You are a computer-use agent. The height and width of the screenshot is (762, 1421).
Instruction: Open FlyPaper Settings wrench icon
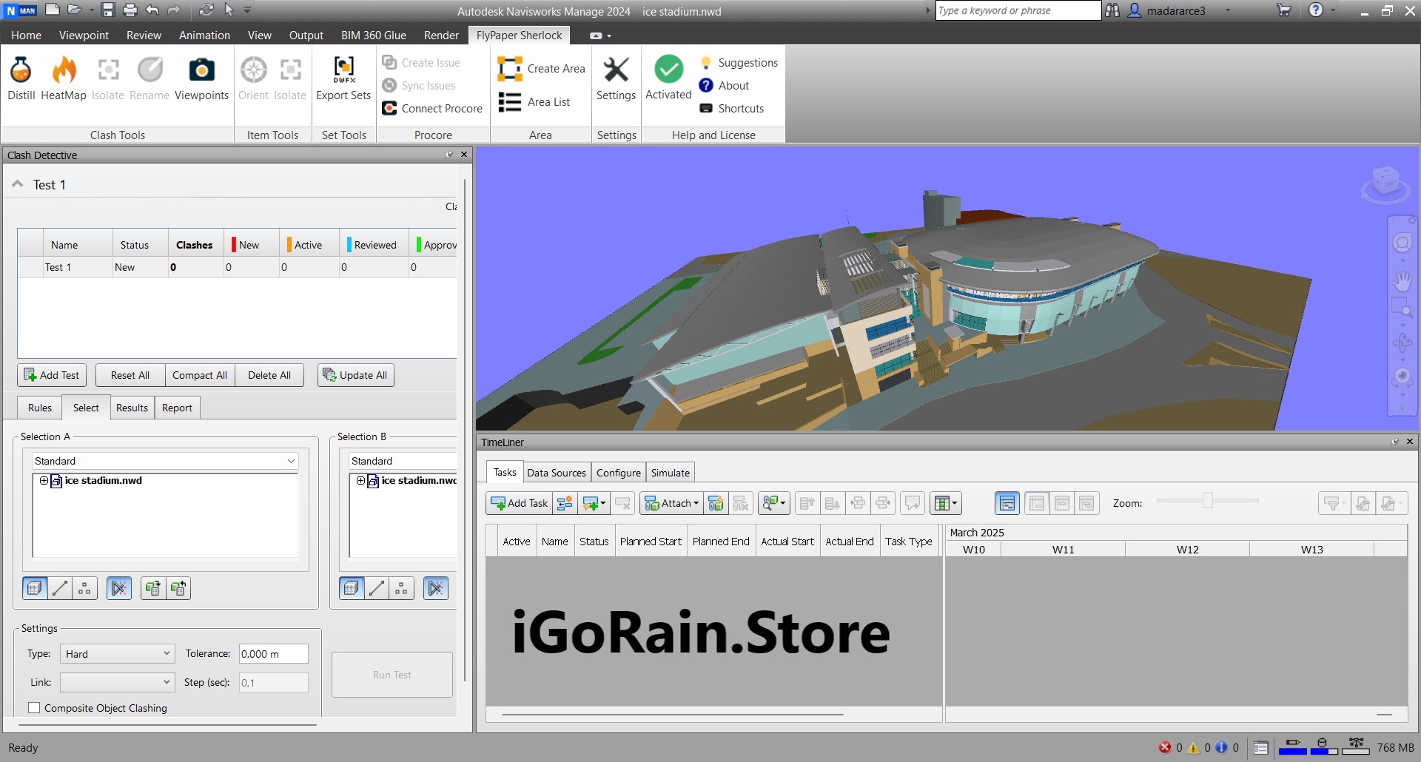(616, 71)
